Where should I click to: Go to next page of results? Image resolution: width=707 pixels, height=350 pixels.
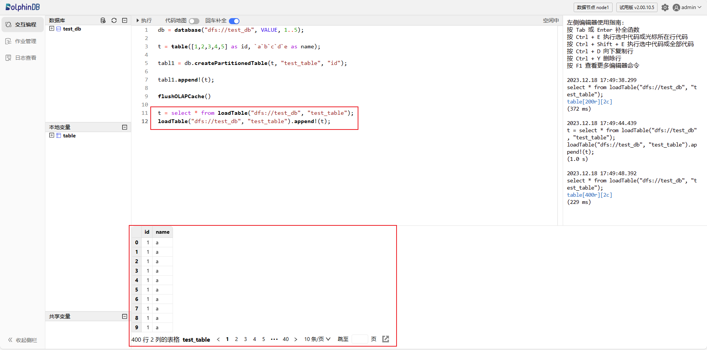click(x=296, y=339)
